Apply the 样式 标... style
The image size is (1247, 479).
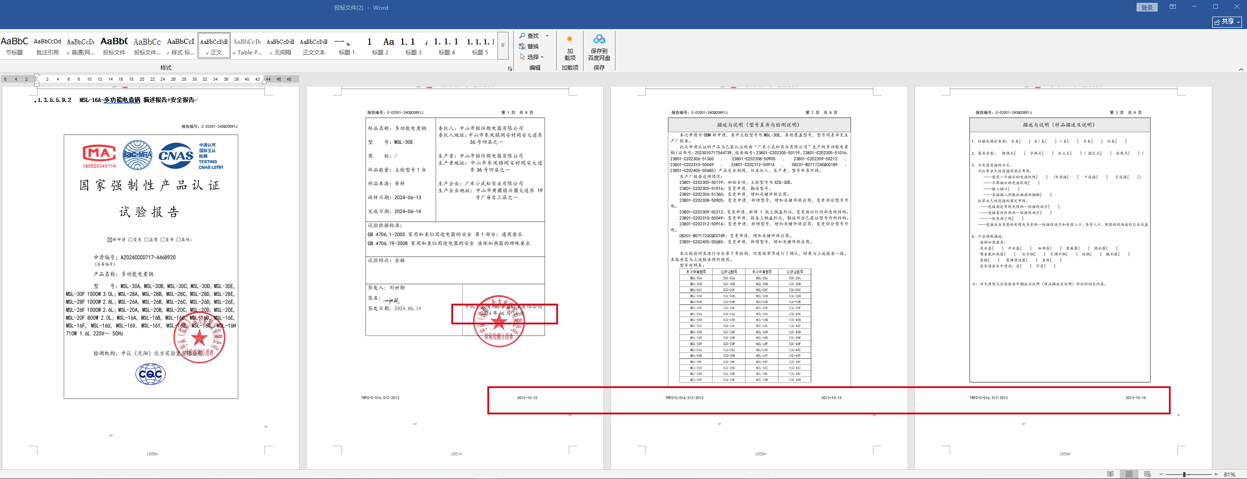[x=181, y=46]
